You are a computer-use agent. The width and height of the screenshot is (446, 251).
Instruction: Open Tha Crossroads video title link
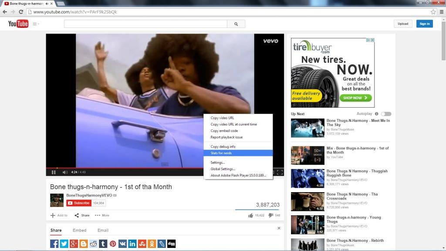tap(352, 197)
